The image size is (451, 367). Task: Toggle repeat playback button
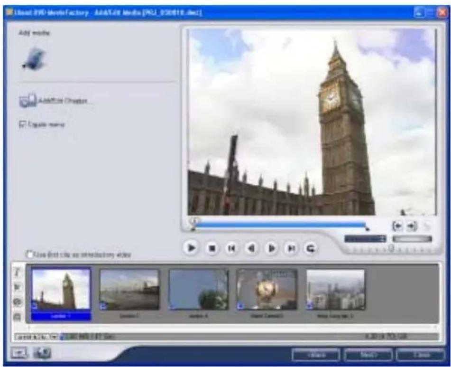click(311, 248)
